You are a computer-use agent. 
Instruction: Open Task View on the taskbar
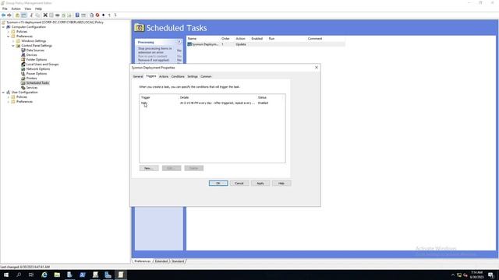point(31,275)
